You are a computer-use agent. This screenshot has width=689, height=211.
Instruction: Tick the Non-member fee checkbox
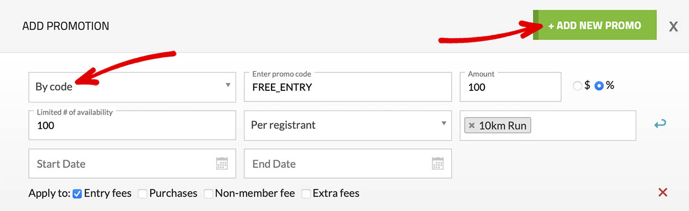tap(208, 193)
